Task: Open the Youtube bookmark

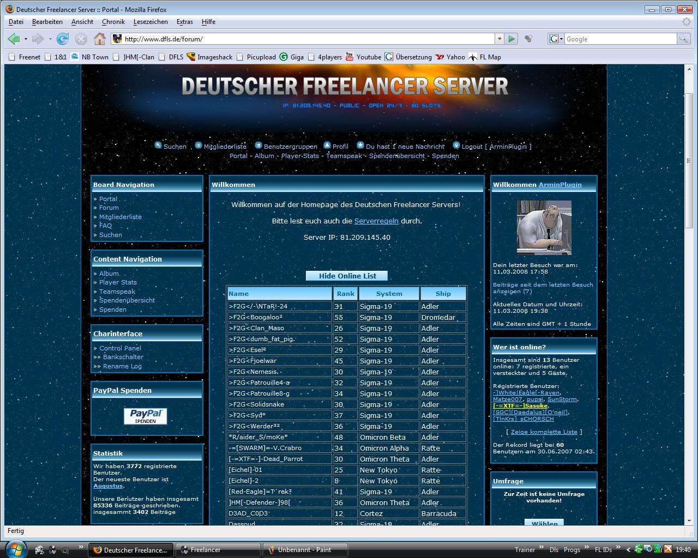Action: coord(363,57)
